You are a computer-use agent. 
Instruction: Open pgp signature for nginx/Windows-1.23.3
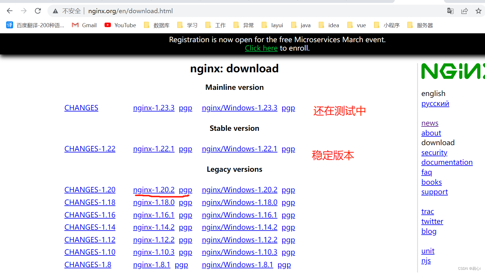coord(288,108)
